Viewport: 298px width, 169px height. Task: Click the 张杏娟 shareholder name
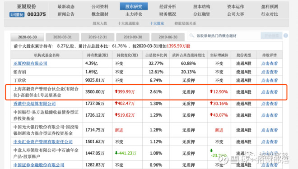click(19, 72)
